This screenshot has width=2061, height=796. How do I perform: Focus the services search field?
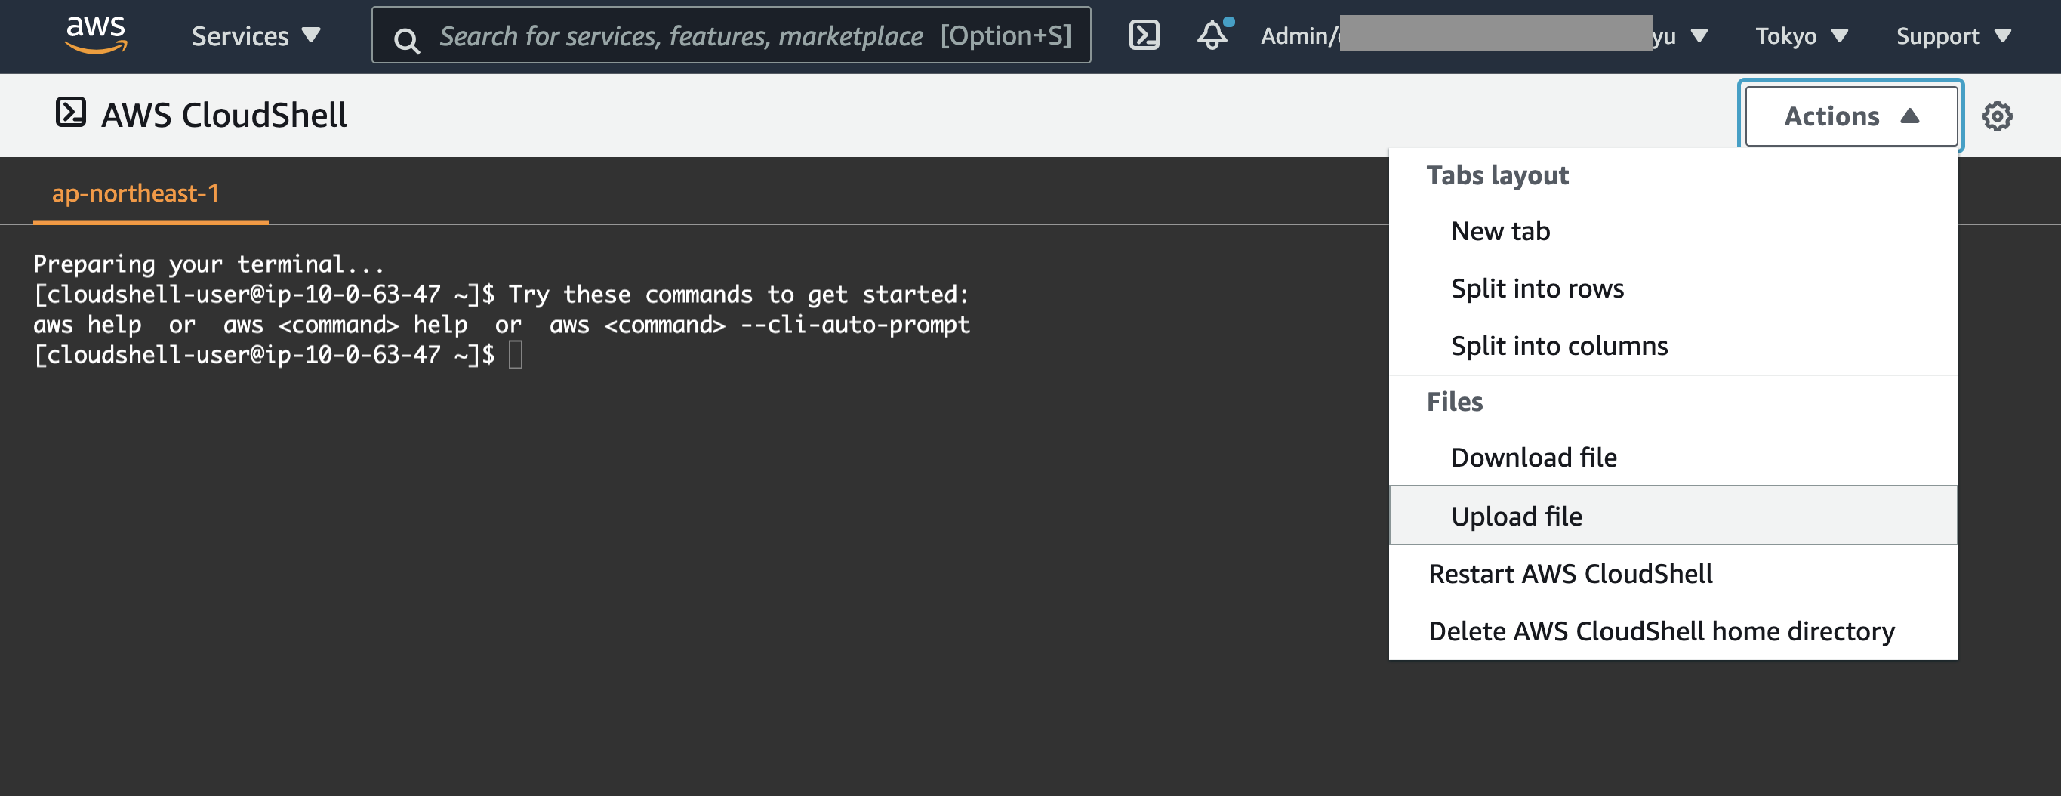coord(732,35)
